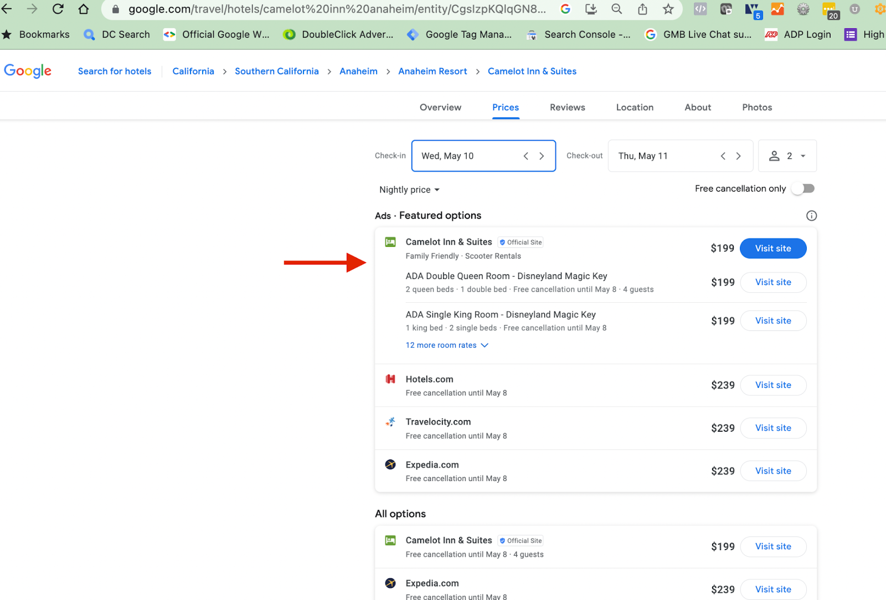
Task: Click the Anaheim Resort breadcrumb
Action: [x=432, y=71]
